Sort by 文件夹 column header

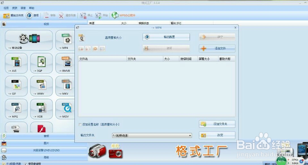[145, 59]
